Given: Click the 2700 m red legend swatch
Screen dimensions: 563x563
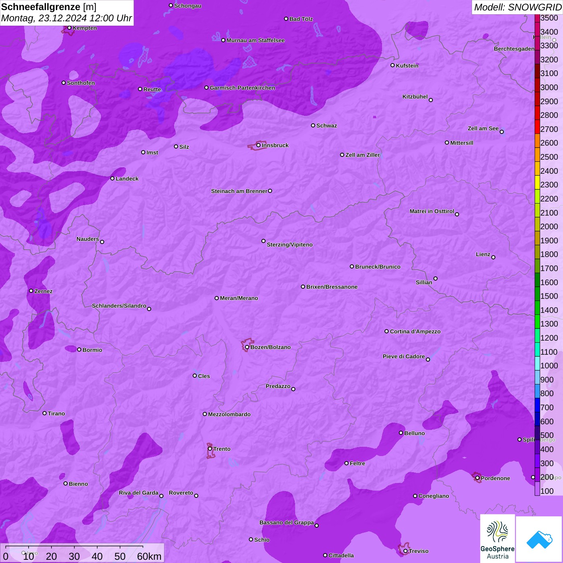Looking at the screenshot, I should coord(537,126).
